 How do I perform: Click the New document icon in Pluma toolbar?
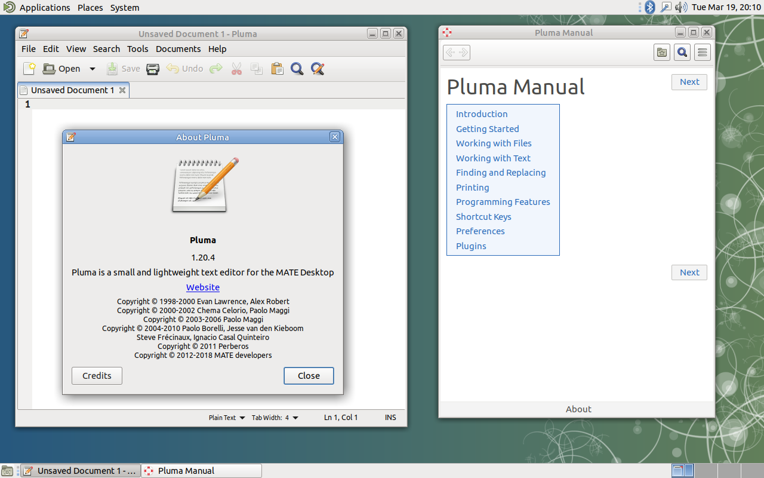click(29, 69)
